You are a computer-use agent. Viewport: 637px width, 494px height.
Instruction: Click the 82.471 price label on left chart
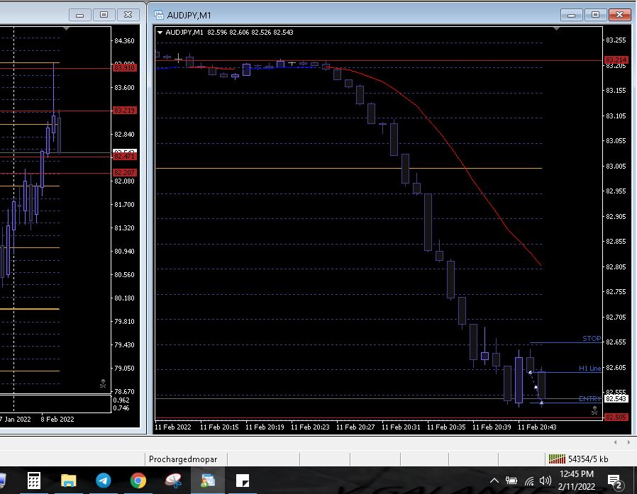[x=125, y=156]
